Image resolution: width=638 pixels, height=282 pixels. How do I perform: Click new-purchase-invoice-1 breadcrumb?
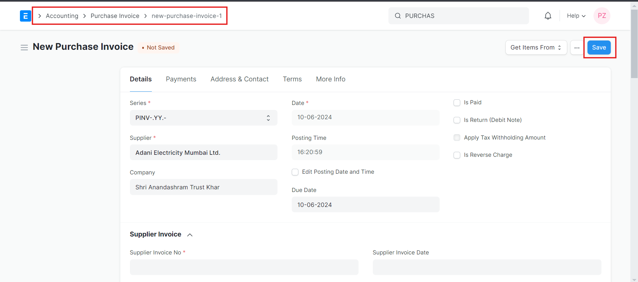(187, 16)
